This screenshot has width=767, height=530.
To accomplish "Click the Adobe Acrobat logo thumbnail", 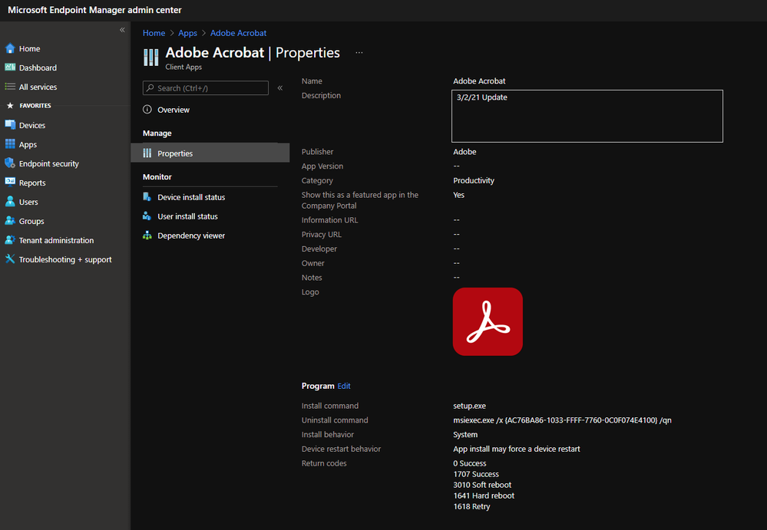I will click(488, 321).
